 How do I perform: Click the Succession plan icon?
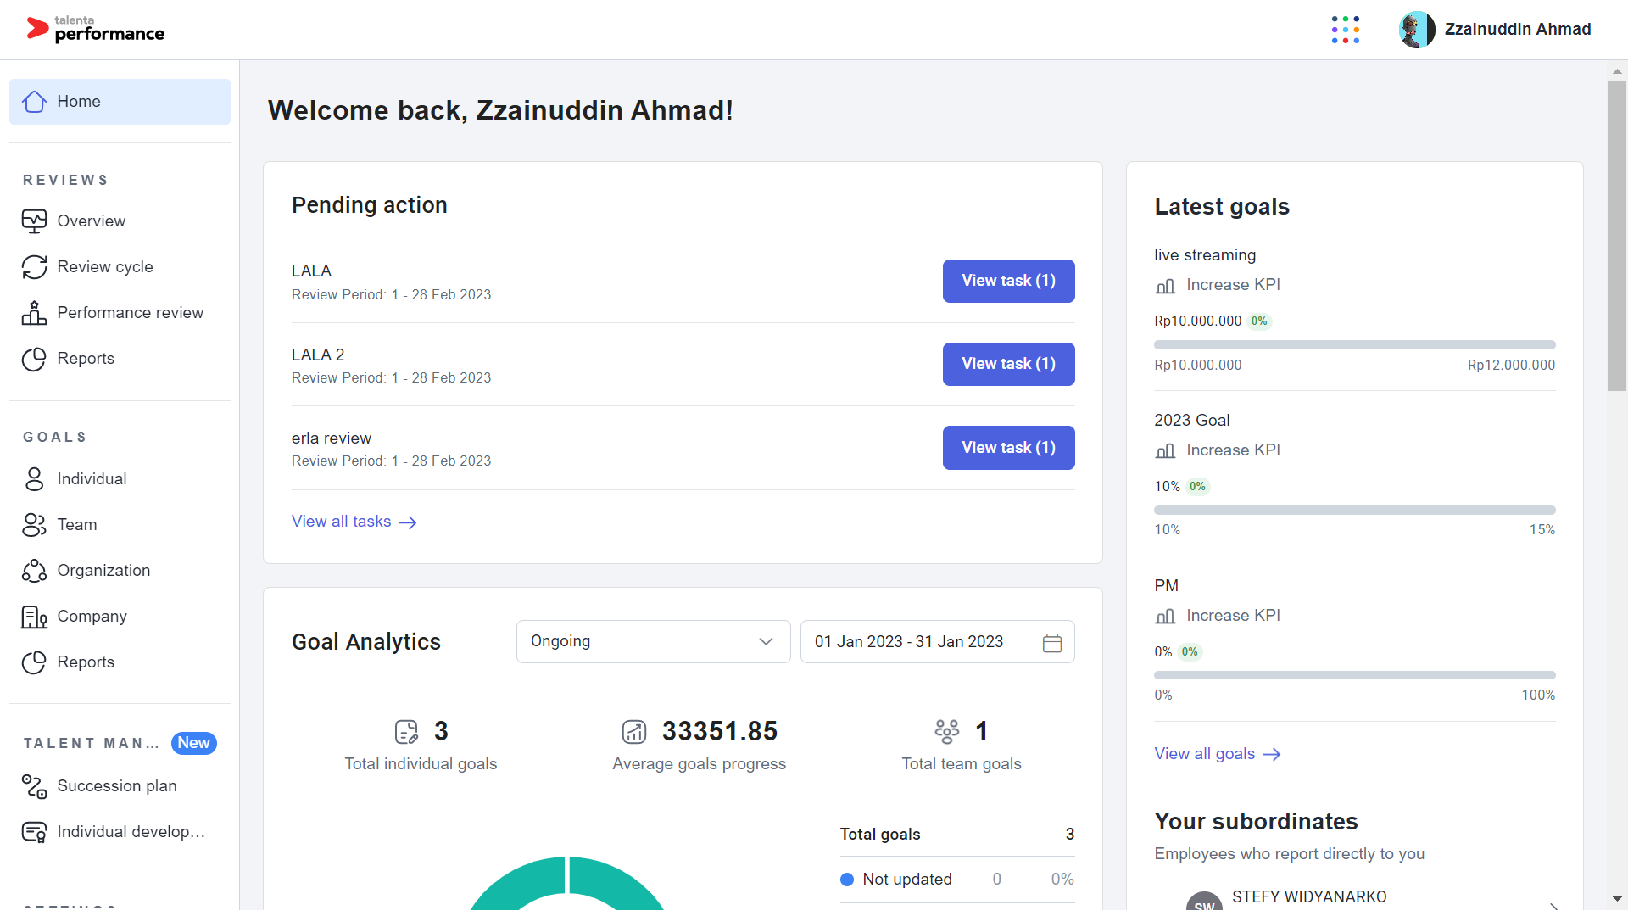pos(34,785)
